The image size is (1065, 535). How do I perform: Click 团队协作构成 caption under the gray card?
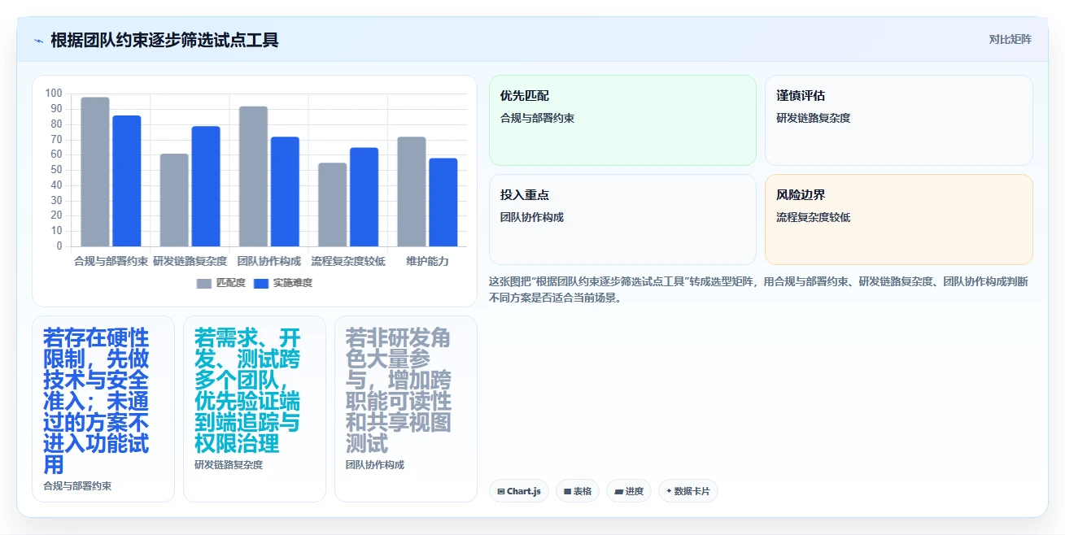point(375,464)
